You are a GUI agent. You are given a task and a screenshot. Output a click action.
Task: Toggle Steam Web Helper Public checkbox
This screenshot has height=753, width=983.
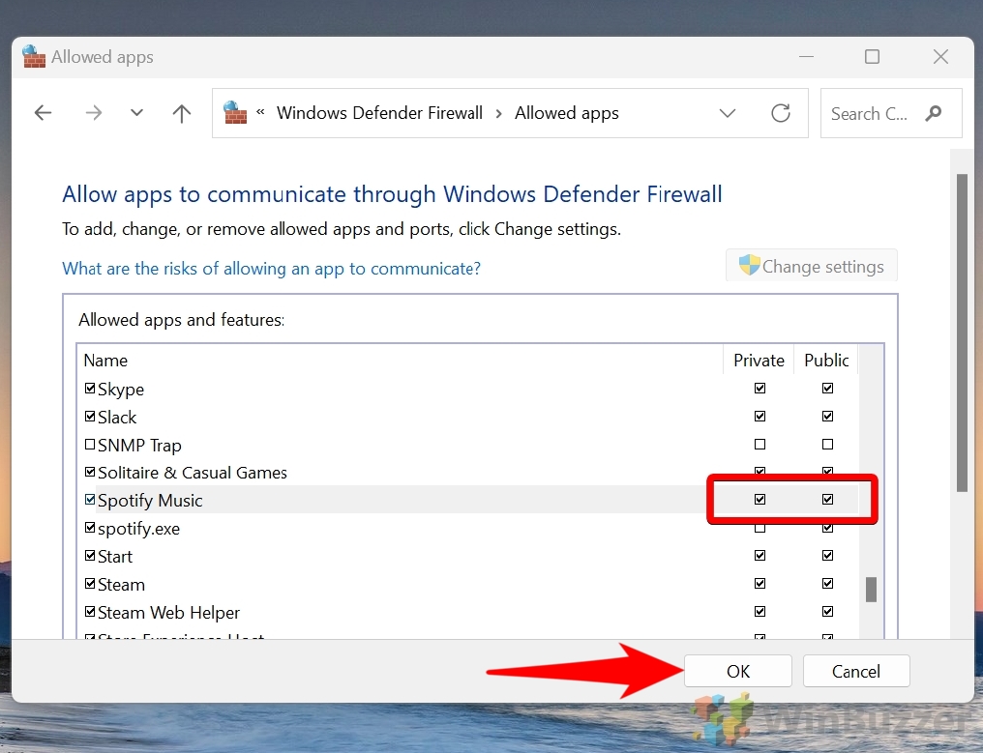[827, 612]
